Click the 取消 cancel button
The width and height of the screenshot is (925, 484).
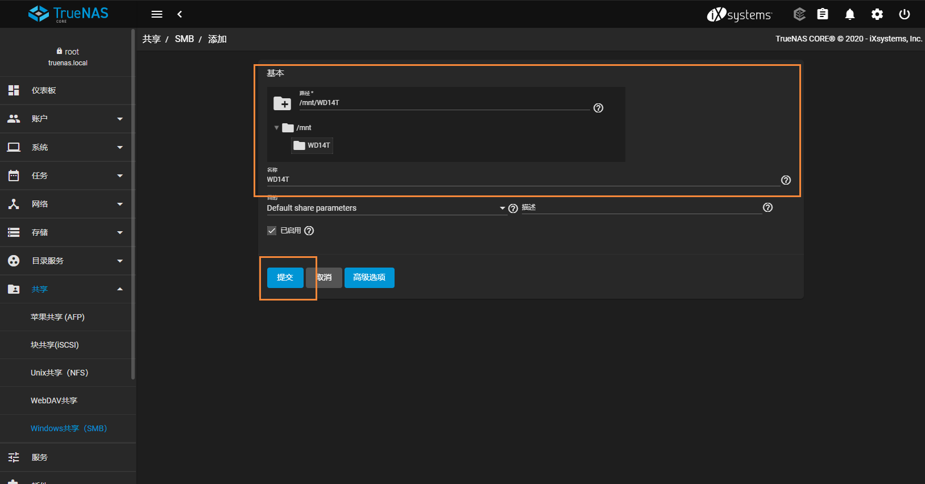tap(324, 278)
